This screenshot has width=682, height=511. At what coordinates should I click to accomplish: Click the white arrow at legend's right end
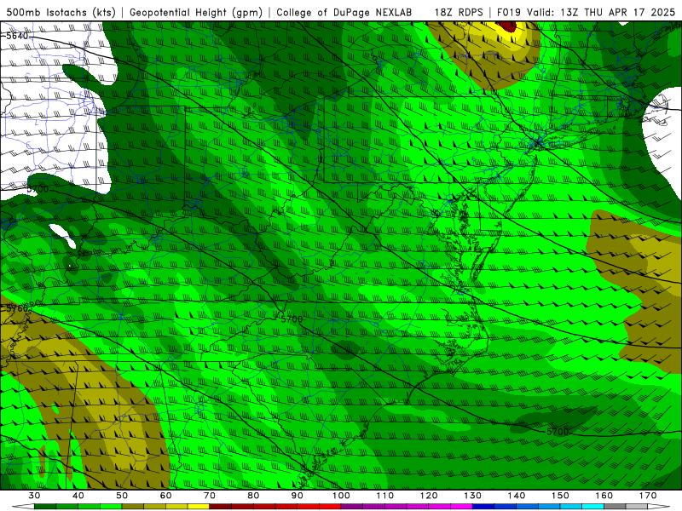click(x=659, y=507)
